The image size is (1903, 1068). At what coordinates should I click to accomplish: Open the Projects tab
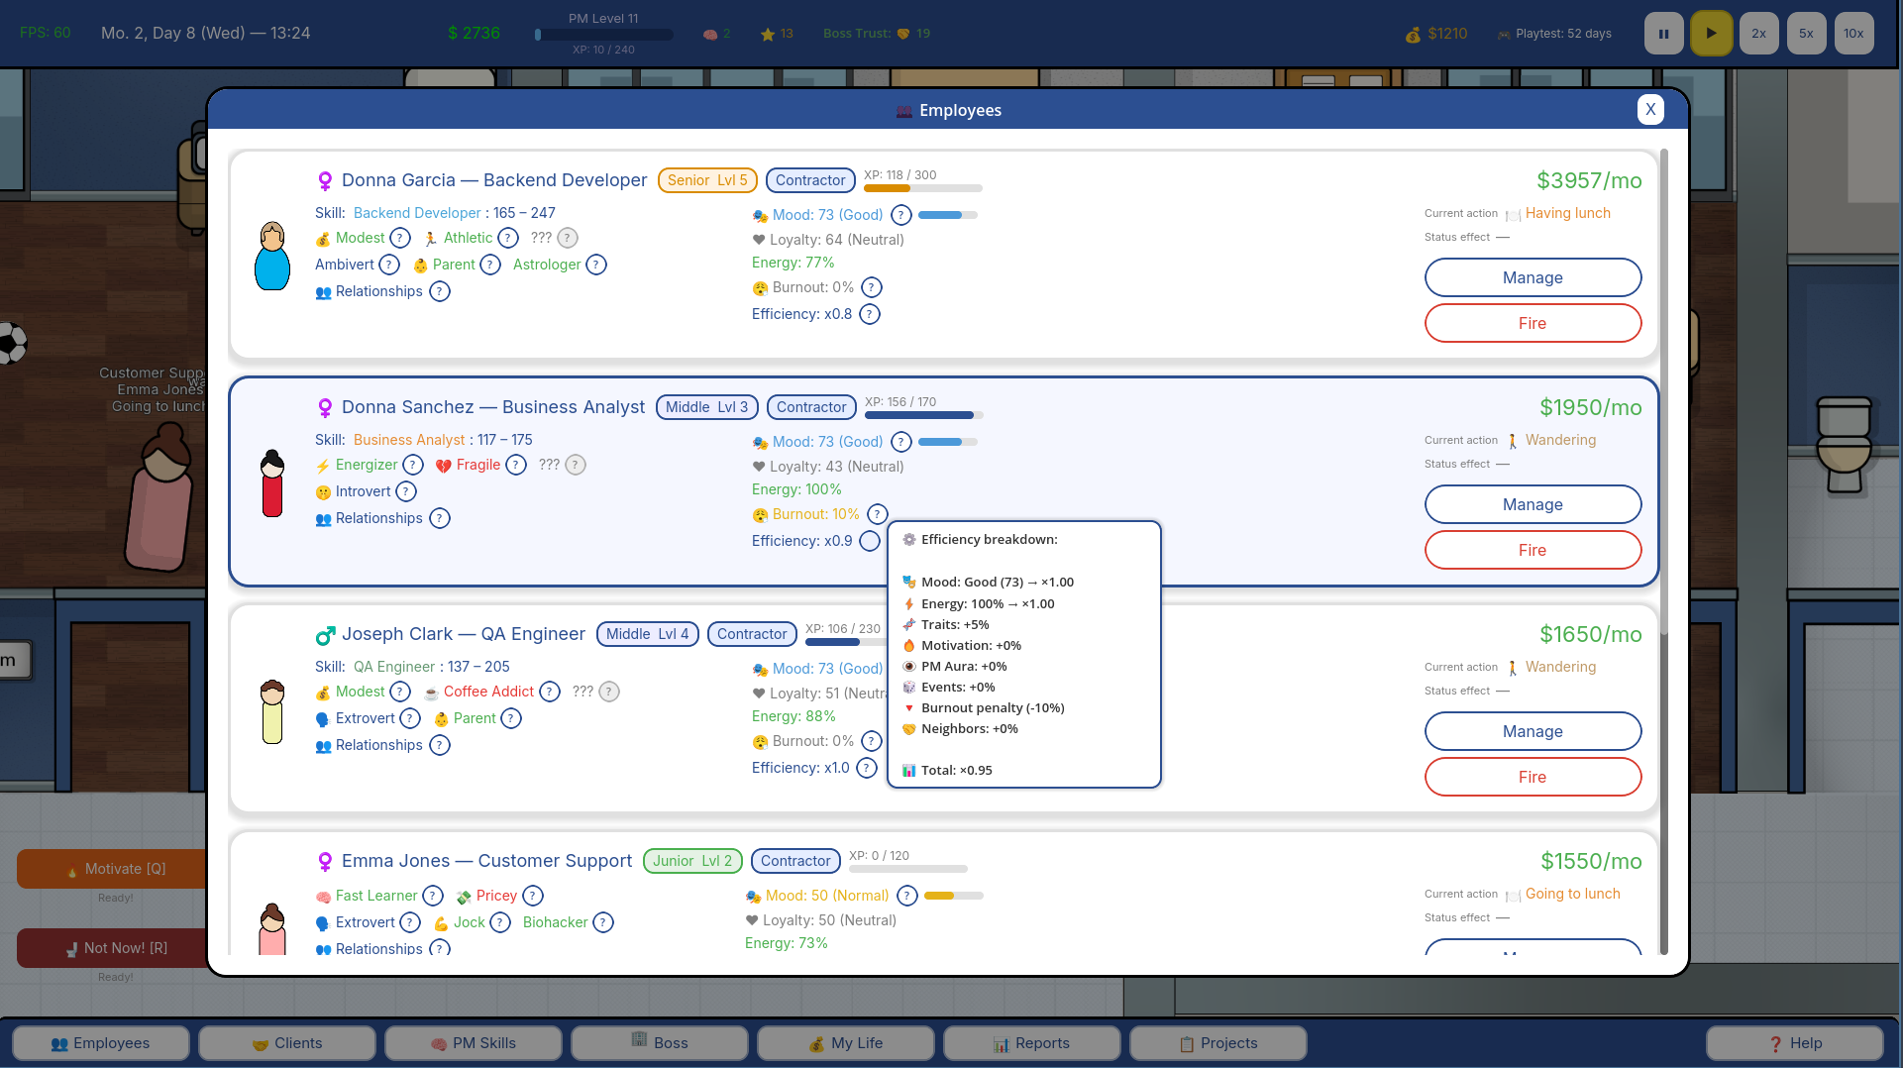(1217, 1043)
